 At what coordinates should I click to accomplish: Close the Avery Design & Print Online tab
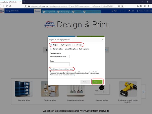(x=20, y=2)
